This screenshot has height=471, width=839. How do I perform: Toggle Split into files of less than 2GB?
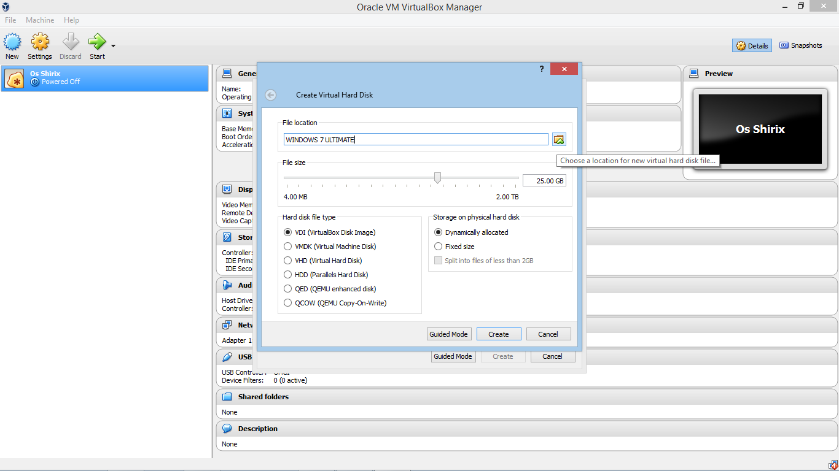point(484,261)
